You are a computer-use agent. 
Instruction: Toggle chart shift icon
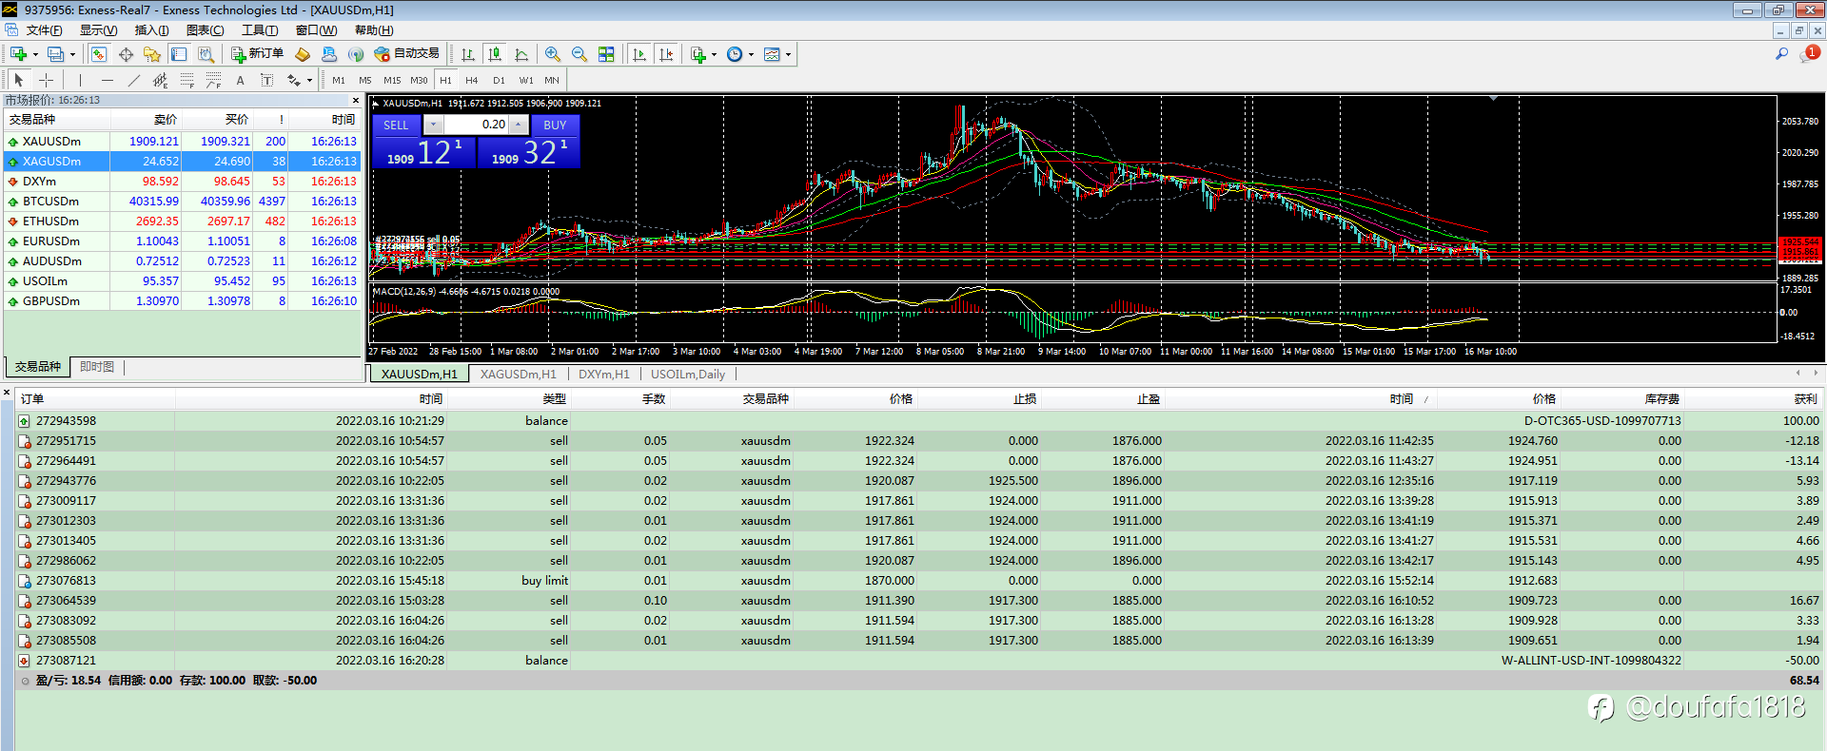666,54
